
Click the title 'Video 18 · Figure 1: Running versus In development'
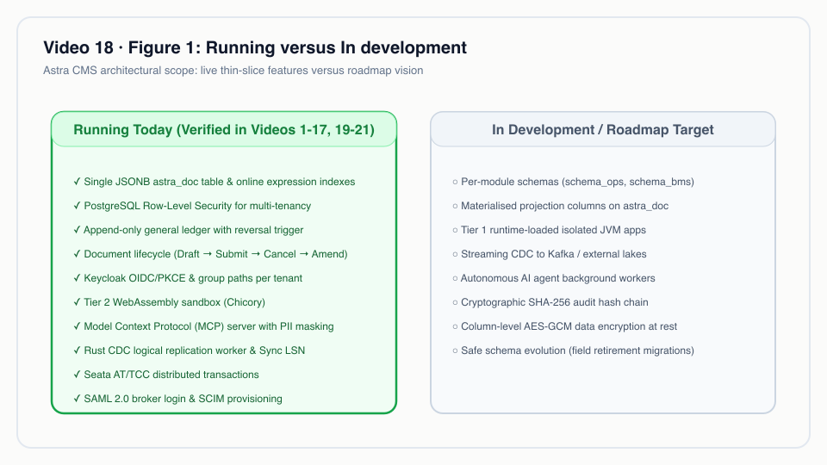[x=255, y=47]
